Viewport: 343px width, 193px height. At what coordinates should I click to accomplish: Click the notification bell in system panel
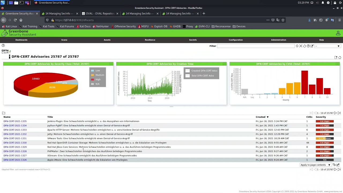[323, 3]
